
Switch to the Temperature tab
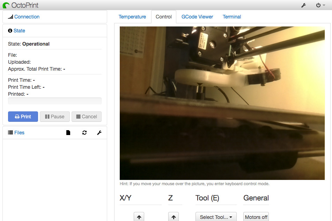132,16
